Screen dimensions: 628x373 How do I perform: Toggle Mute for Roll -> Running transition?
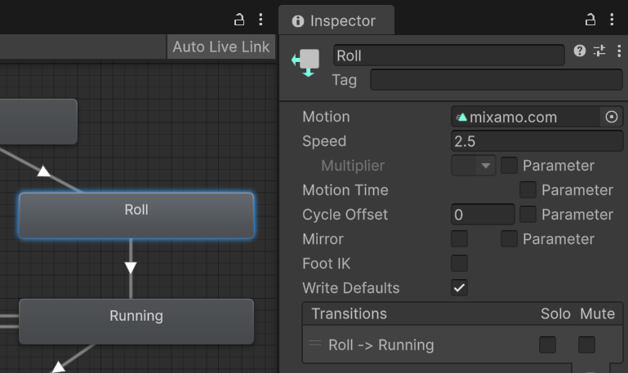[586, 345]
